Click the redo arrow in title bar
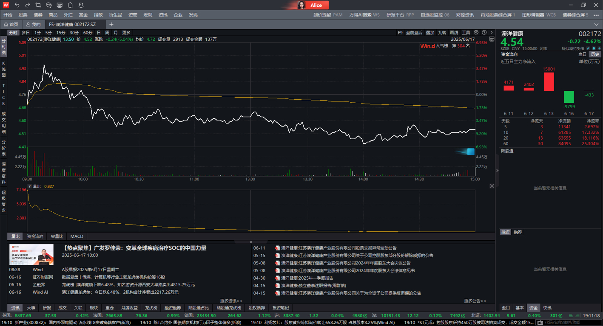The height and width of the screenshot is (326, 603). tap(28, 5)
